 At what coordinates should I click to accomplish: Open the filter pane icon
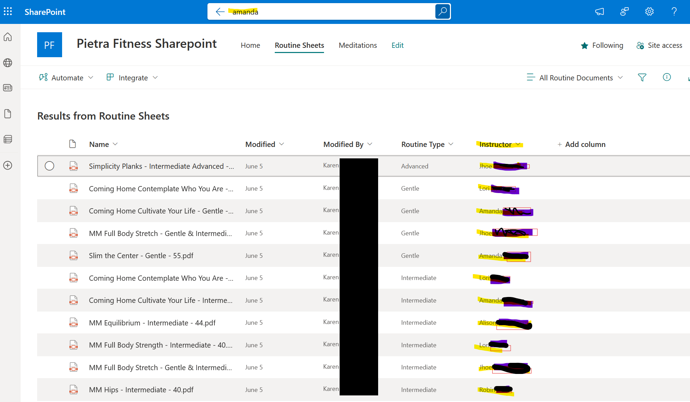coord(642,77)
